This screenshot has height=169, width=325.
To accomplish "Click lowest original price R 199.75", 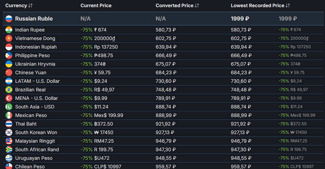I will pyautogui.click(x=299, y=149).
